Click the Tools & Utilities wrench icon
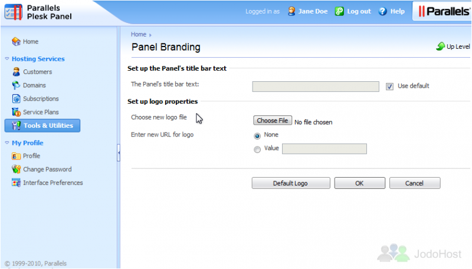This screenshot has height=269, width=472. [x=17, y=125]
